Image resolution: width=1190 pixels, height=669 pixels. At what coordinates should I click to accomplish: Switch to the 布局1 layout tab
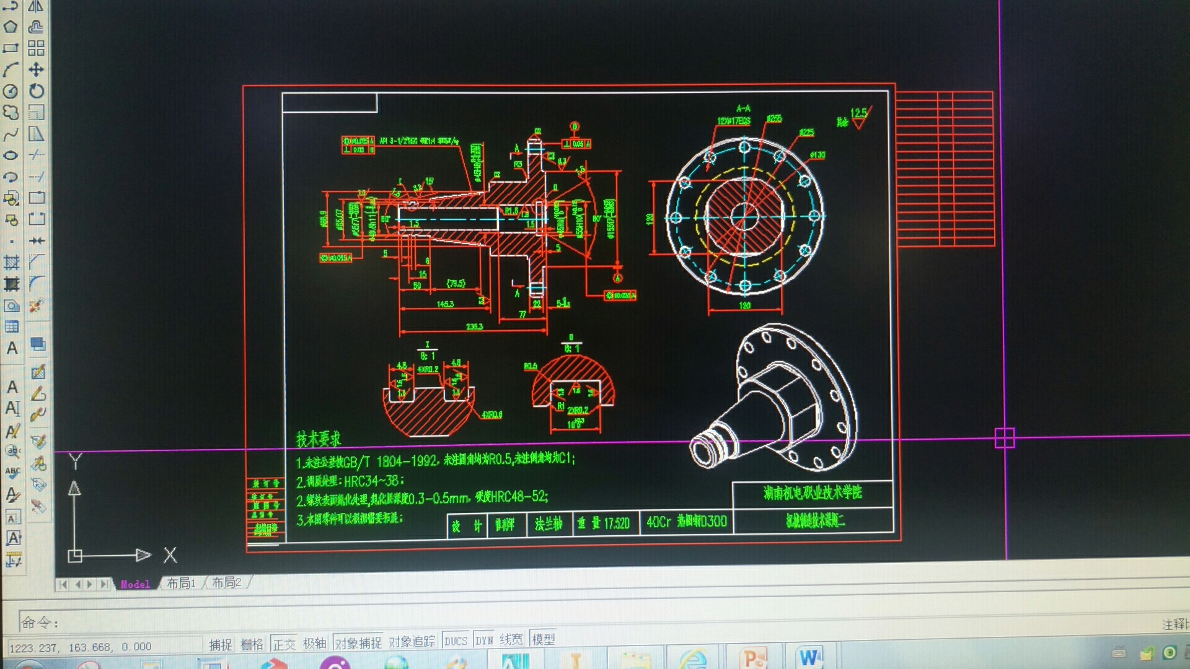point(181,583)
